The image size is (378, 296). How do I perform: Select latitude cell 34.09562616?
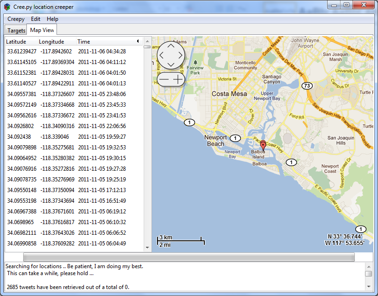(x=22, y=116)
